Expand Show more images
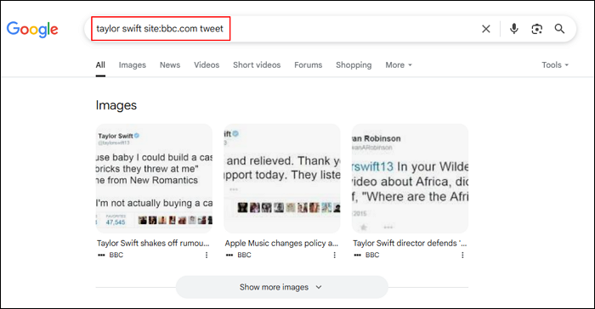The image size is (595, 309). click(281, 287)
